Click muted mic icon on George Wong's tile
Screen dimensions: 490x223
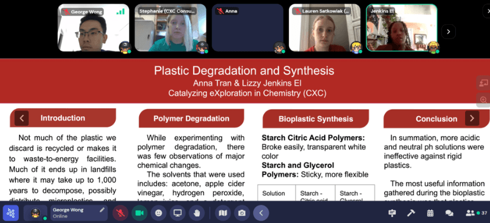(x=66, y=12)
